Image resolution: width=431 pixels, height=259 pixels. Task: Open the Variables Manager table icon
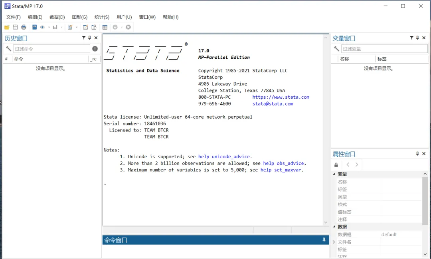click(x=105, y=27)
